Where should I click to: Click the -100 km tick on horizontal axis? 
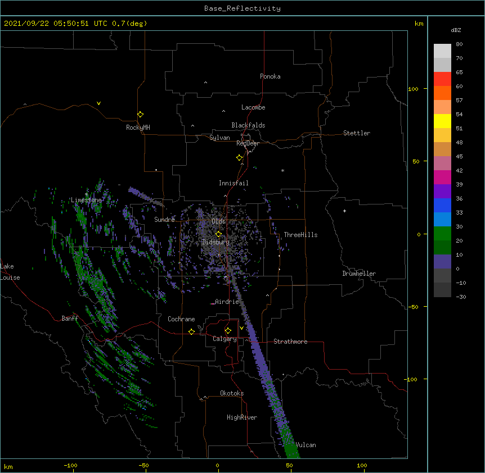pyautogui.click(x=70, y=465)
